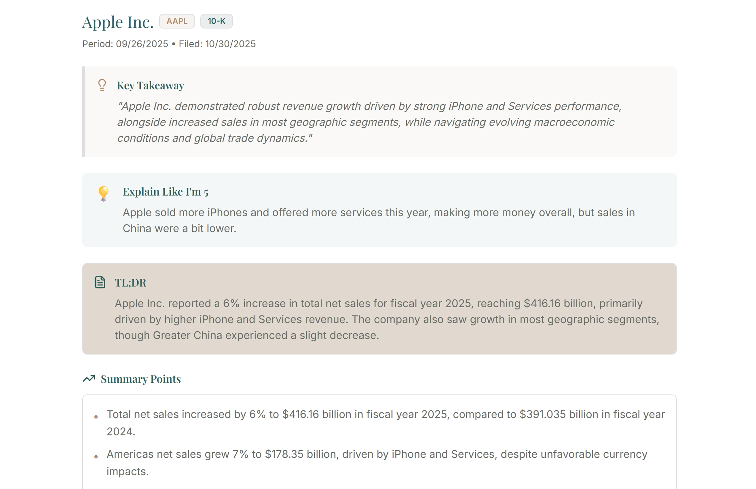Click the Explain Like I'm 5 heading

click(165, 192)
